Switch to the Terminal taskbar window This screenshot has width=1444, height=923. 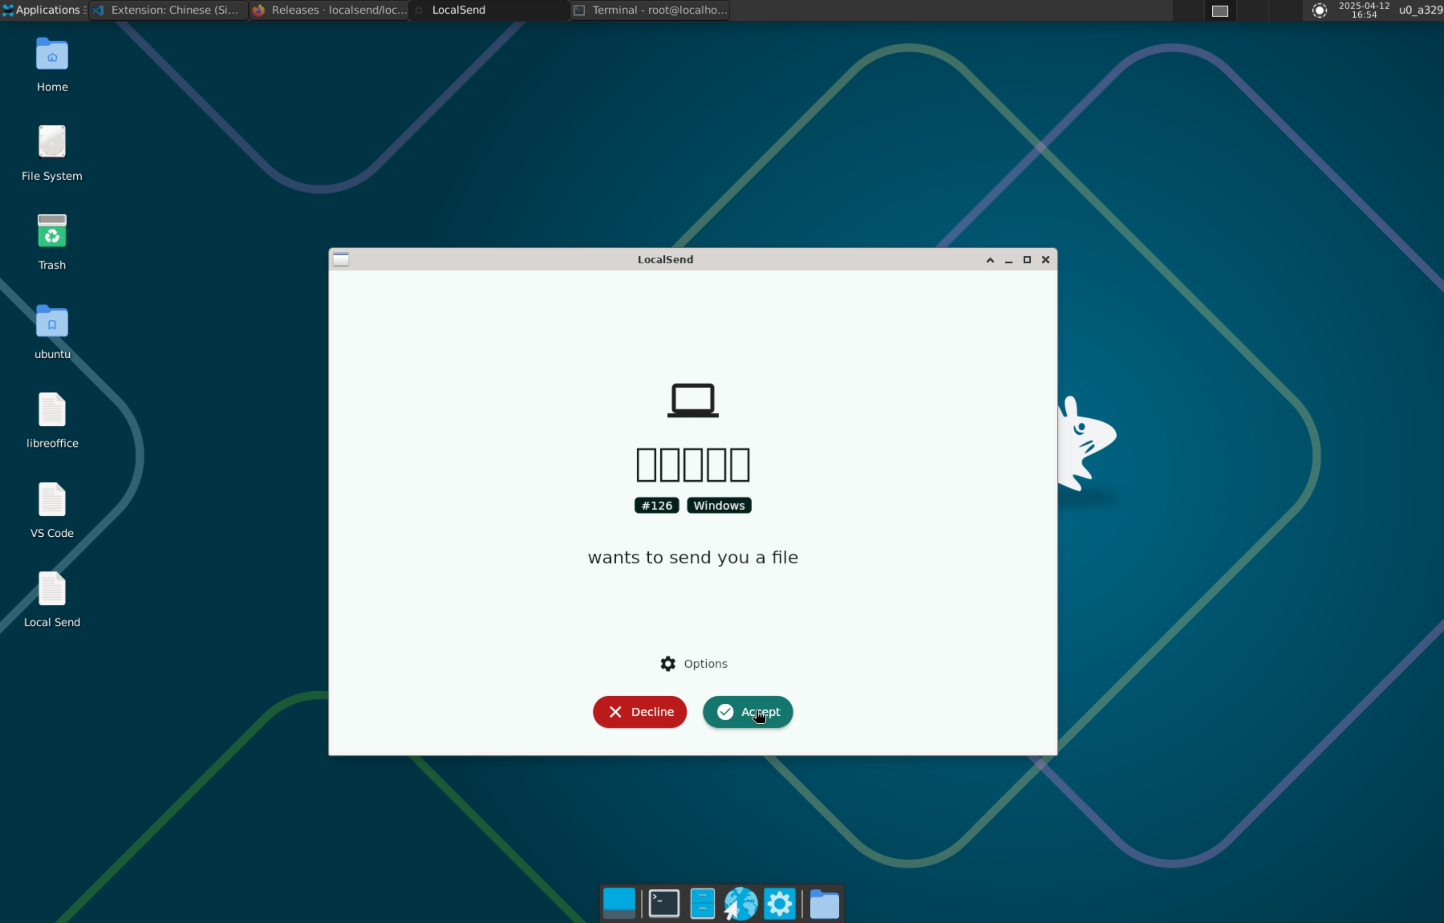pos(650,10)
